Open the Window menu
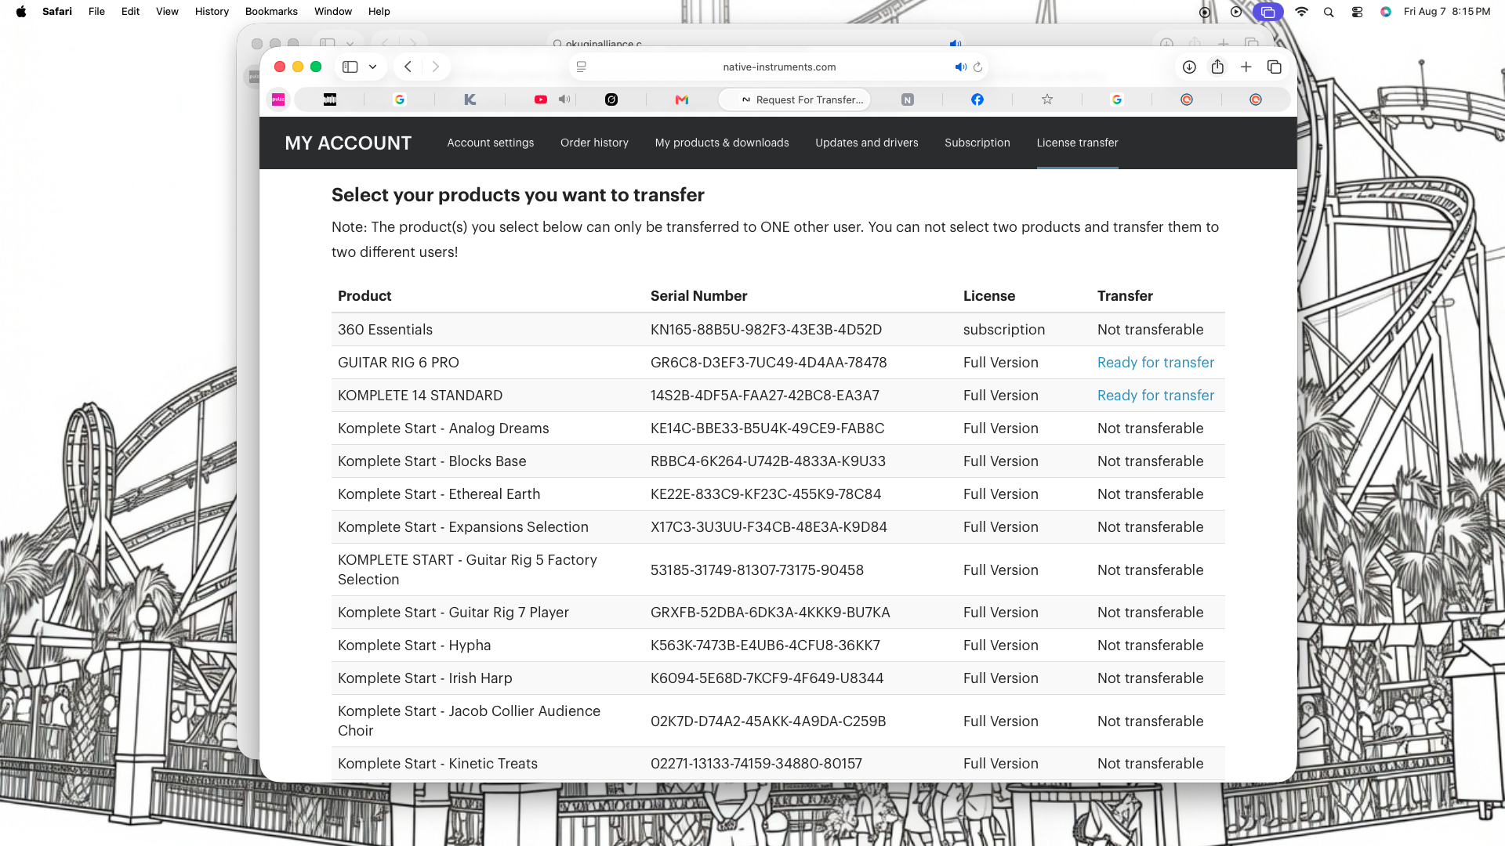This screenshot has height=846, width=1505. (333, 12)
